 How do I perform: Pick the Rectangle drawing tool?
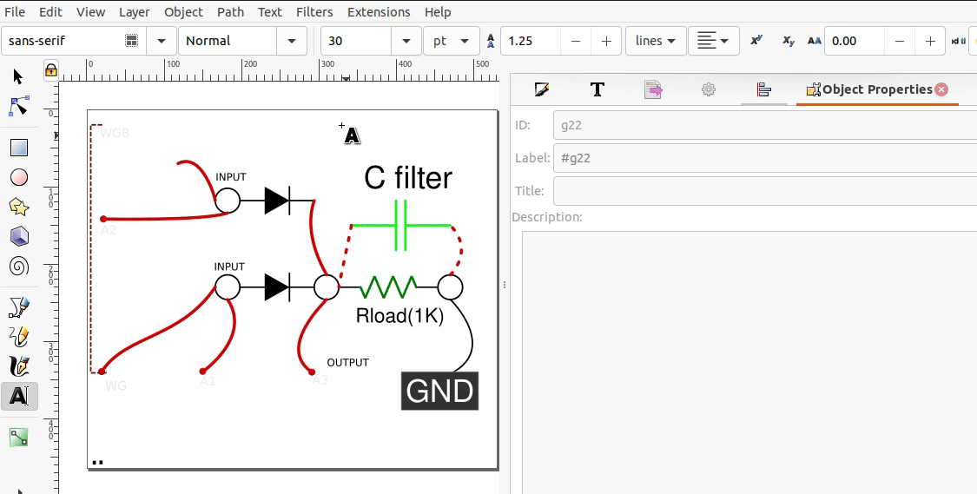[18, 148]
